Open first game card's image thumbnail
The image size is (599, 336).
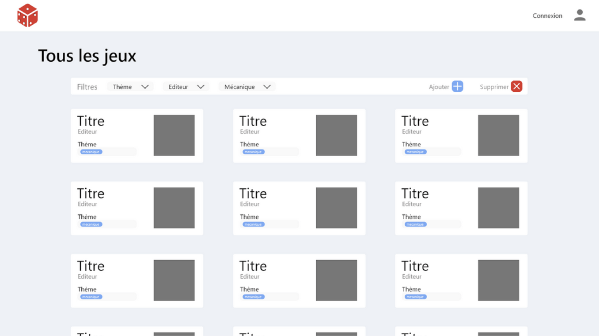pos(174,135)
